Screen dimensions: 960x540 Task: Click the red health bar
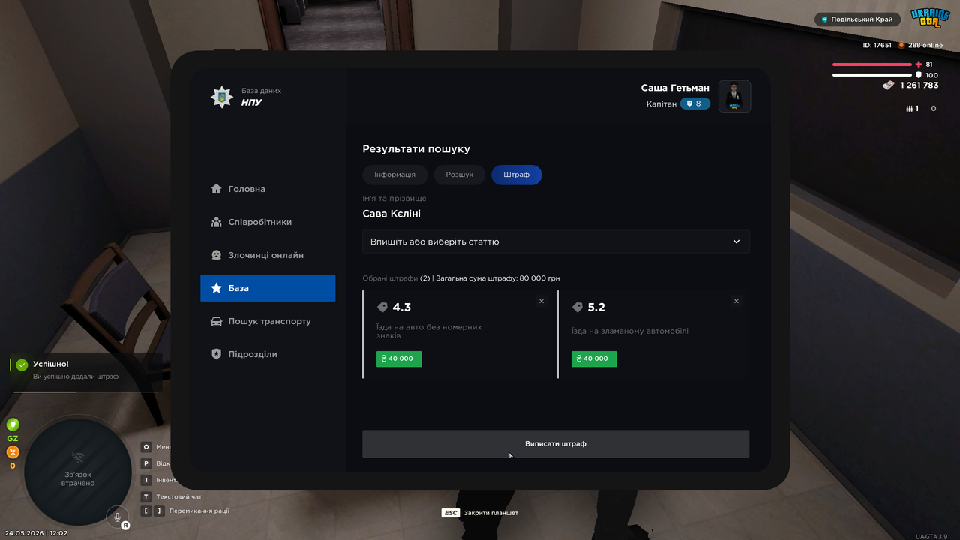871,64
